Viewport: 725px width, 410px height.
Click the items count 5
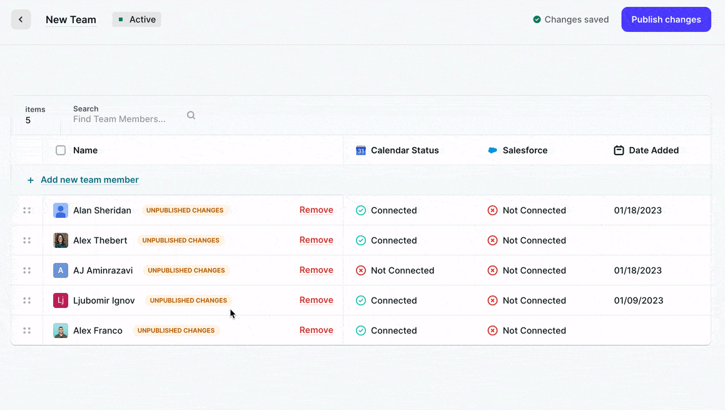point(28,120)
